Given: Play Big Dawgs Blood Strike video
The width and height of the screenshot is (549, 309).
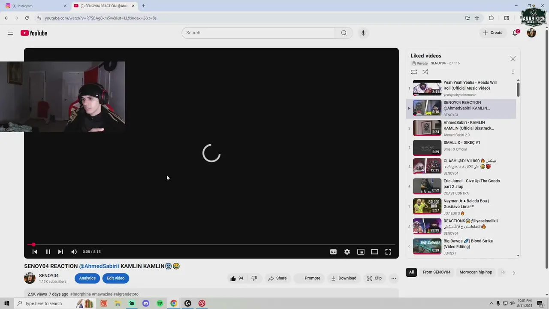Looking at the screenshot, I should pos(461,247).
